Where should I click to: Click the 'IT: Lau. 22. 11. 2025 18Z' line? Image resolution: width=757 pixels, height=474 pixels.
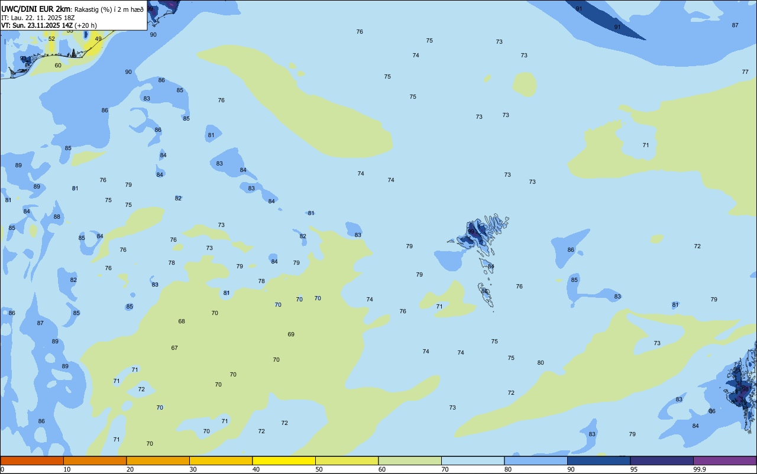click(38, 17)
